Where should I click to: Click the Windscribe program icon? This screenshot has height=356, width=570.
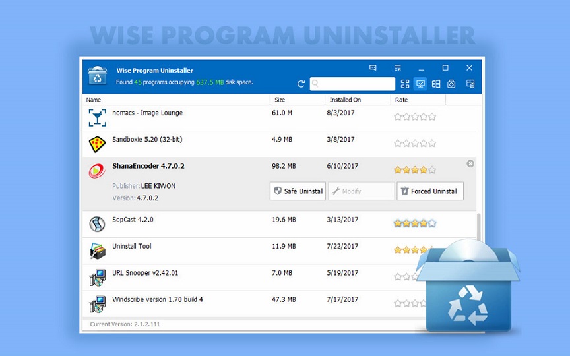click(98, 304)
